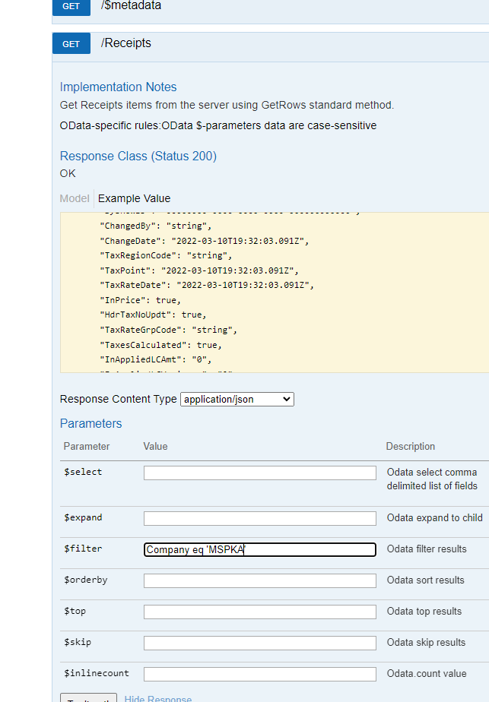The height and width of the screenshot is (702, 489).
Task: Click into the $filter value field
Action: [260, 550]
